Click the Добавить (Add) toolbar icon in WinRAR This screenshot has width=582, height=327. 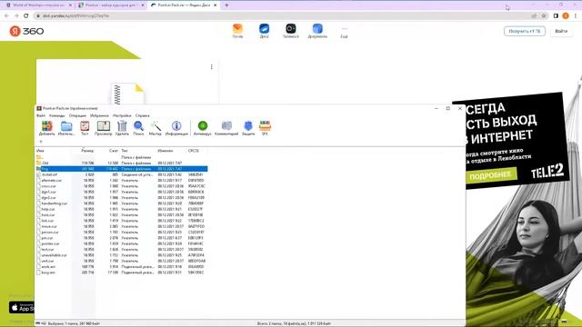tap(46, 128)
